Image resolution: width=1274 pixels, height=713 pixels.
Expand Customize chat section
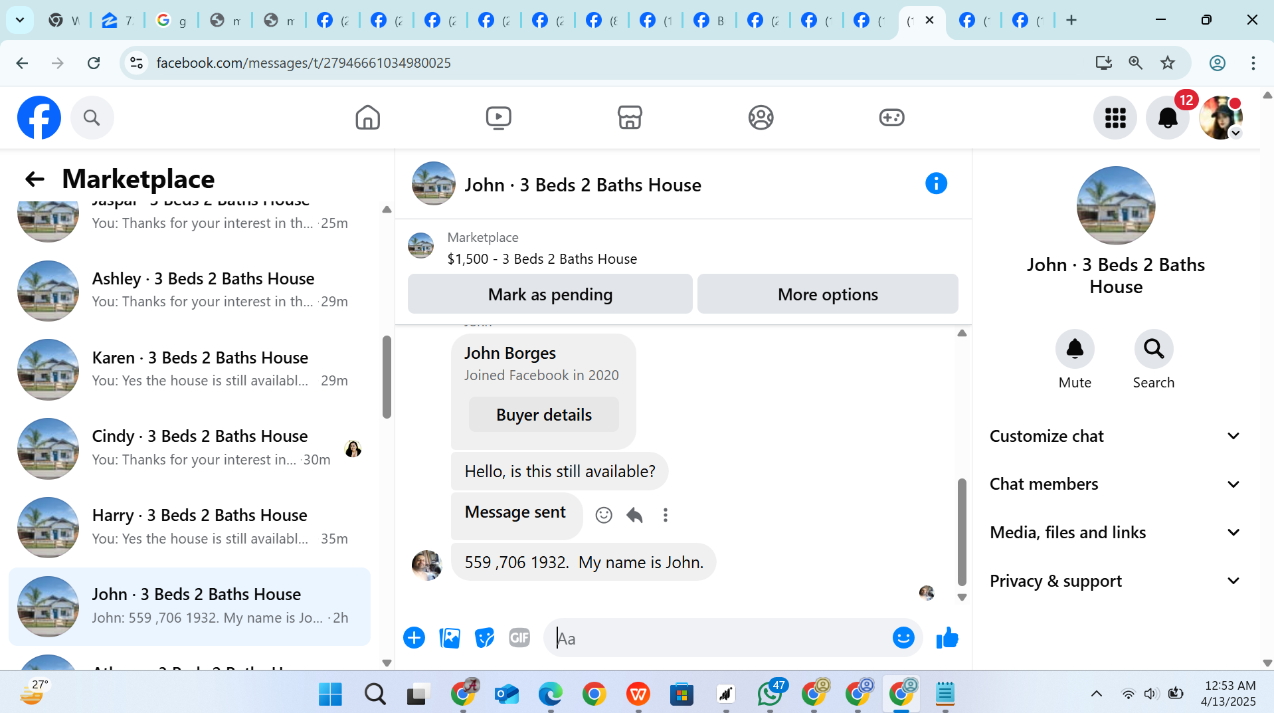click(x=1115, y=436)
